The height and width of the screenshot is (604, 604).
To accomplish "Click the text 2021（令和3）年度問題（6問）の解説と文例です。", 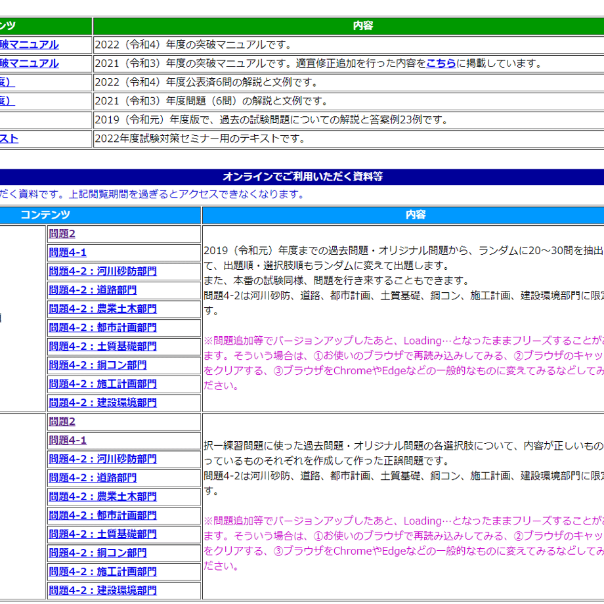I will 212,101.
